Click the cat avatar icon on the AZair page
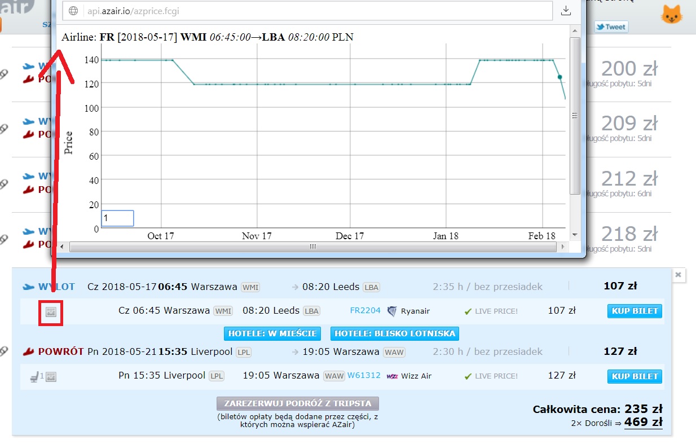The height and width of the screenshot is (444, 696). [x=671, y=15]
